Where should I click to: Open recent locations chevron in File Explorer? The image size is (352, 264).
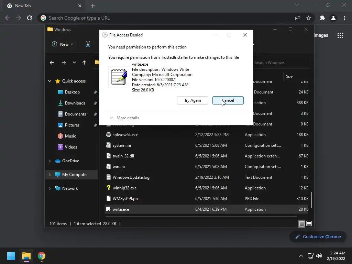coord(74,63)
